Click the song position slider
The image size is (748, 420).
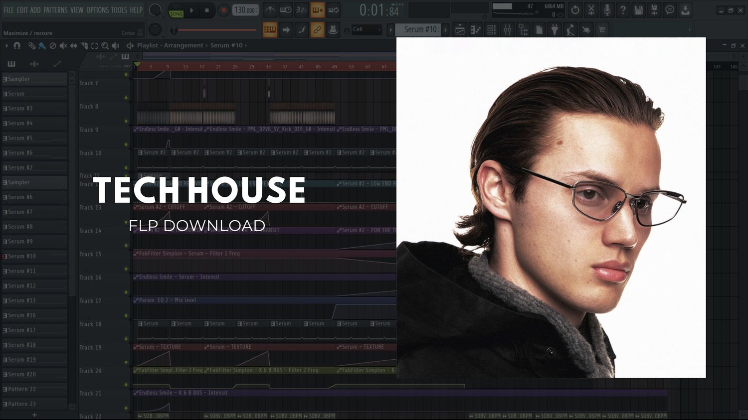click(x=214, y=30)
